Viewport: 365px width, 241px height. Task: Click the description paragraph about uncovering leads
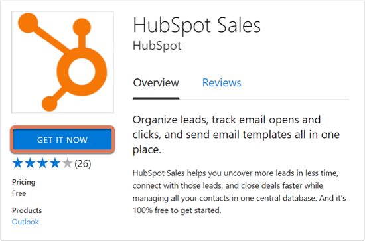point(240,192)
